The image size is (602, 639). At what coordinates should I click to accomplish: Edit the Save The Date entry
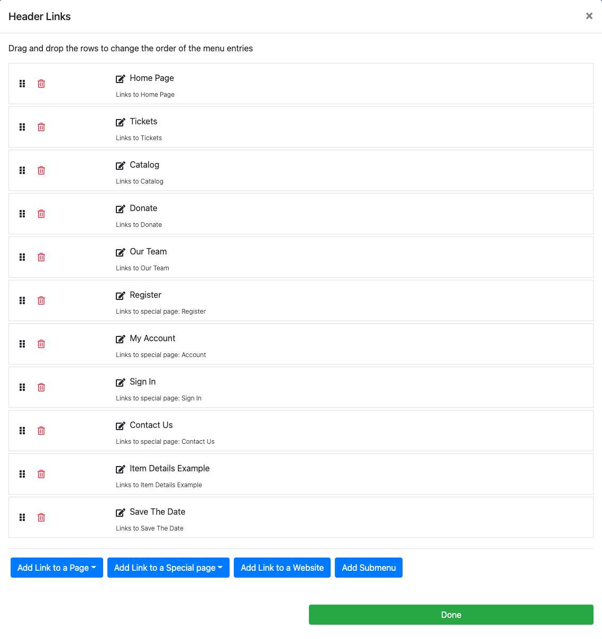[x=121, y=513]
